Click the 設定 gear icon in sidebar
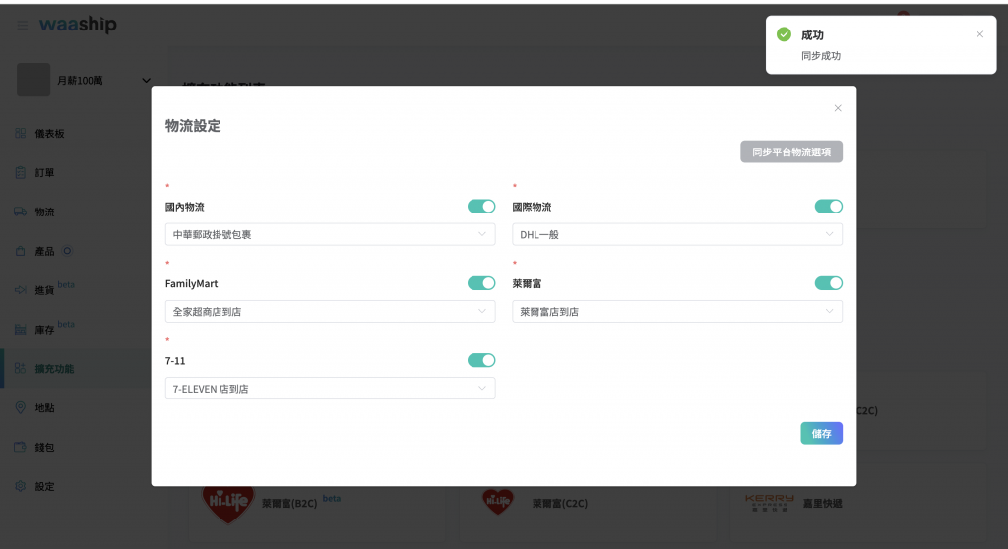Image resolution: width=1008 pixels, height=549 pixels. (x=20, y=486)
